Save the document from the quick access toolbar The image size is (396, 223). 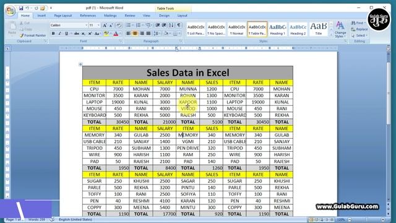[x=21, y=8]
